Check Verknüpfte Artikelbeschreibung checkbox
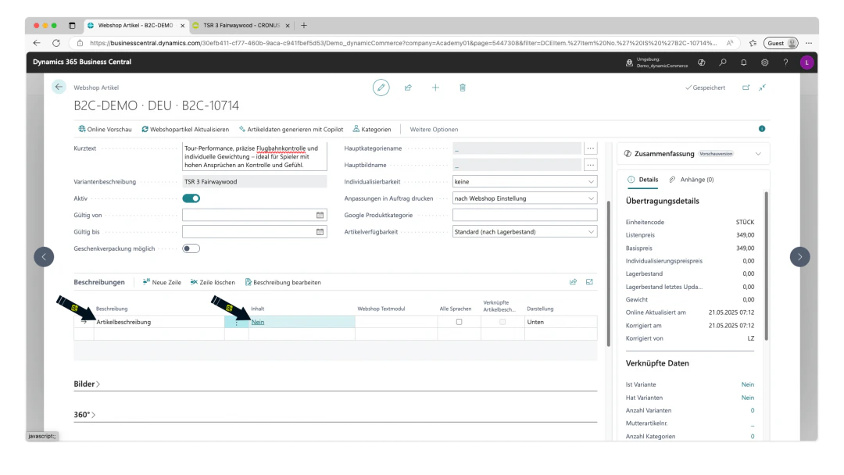This screenshot has width=844, height=475. (x=502, y=322)
